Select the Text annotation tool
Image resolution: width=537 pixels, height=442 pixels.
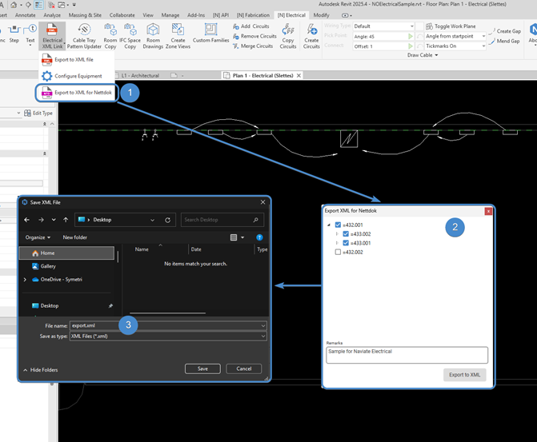pos(30,34)
